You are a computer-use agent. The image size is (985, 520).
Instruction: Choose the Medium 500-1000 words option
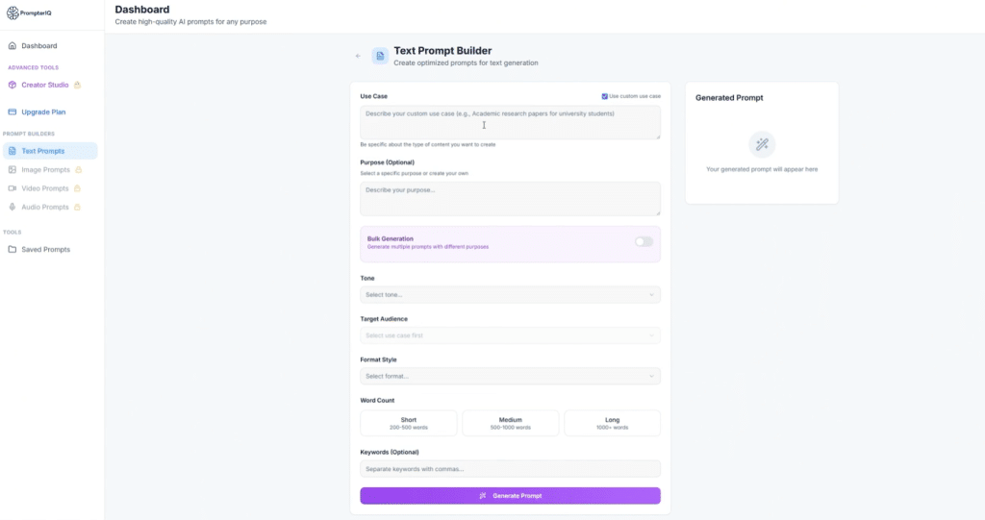click(x=510, y=423)
